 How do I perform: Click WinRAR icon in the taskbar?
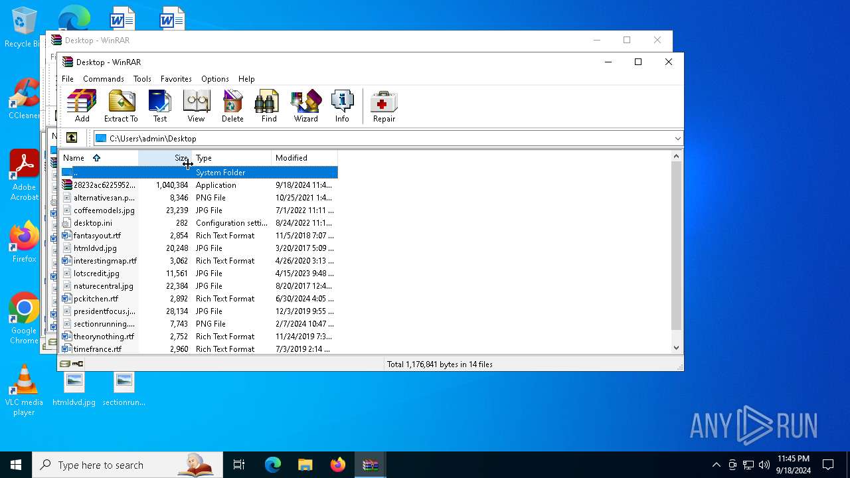tap(371, 465)
